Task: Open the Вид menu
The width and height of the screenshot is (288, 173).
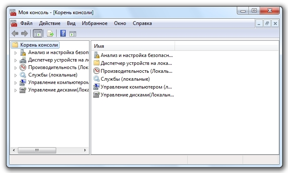Action: 71,23
